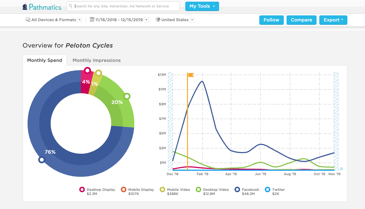Image resolution: width=365 pixels, height=209 pixels.
Task: Expand the All Devices & Formats dropdown arrow
Action: click(80, 20)
